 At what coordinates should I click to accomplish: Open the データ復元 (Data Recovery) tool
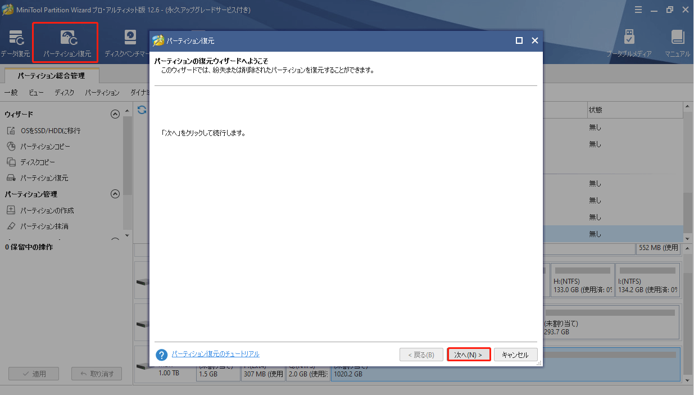click(x=16, y=41)
